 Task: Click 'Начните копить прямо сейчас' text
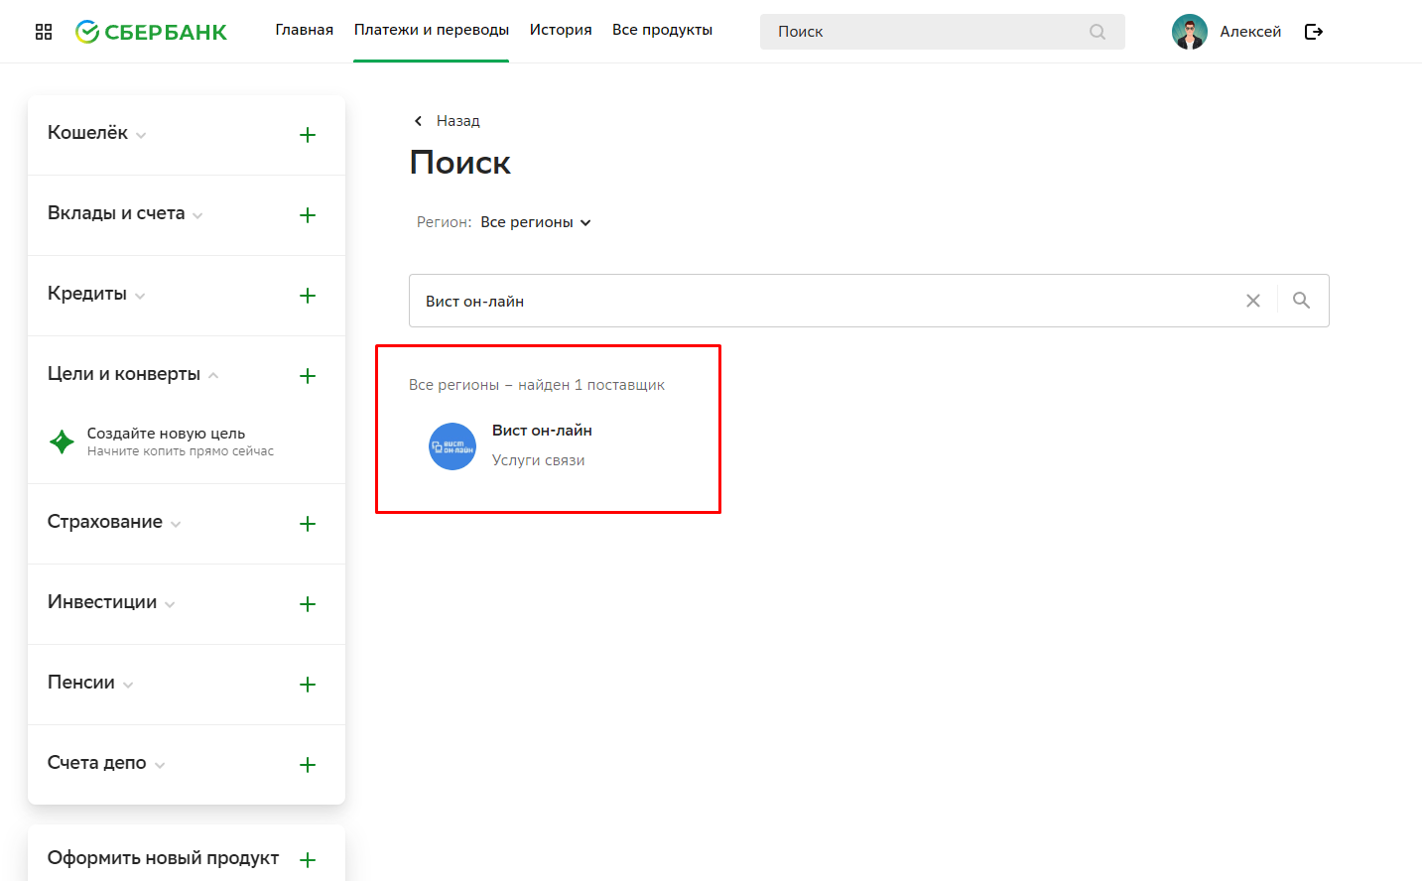click(x=181, y=451)
